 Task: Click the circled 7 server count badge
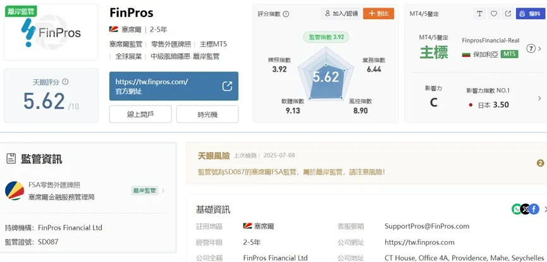pos(531,49)
